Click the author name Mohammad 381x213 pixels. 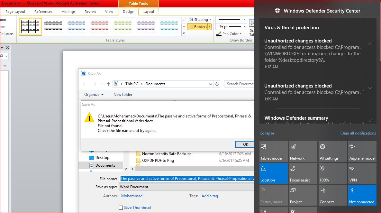tap(132, 196)
